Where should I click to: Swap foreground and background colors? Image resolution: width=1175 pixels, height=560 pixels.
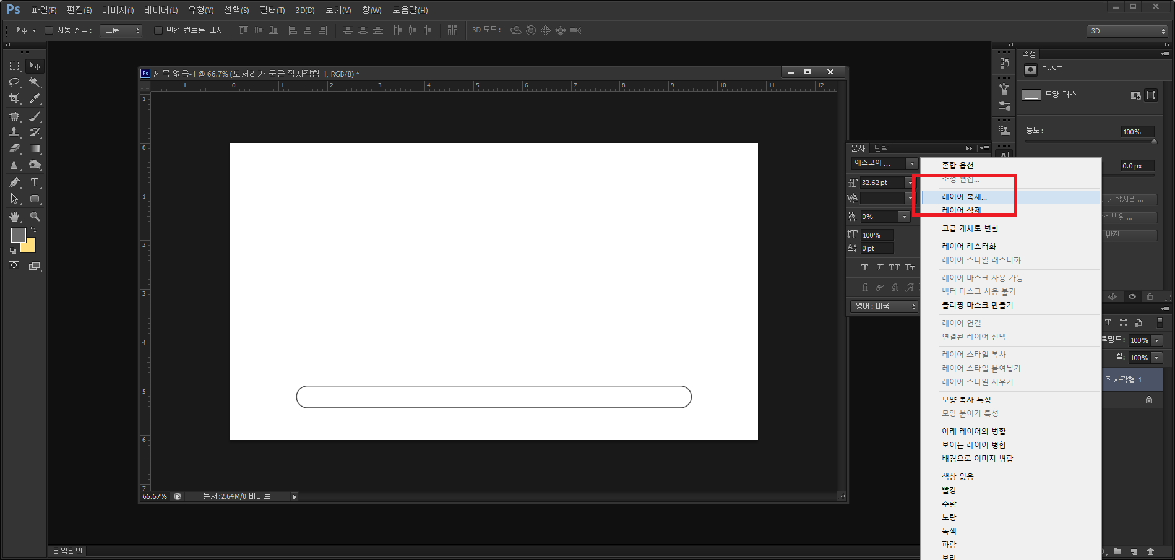pos(34,230)
